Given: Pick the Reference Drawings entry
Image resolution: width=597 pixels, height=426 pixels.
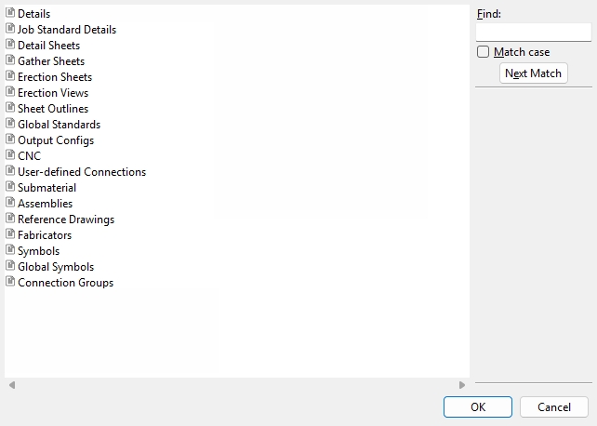Looking at the screenshot, I should (x=66, y=220).
